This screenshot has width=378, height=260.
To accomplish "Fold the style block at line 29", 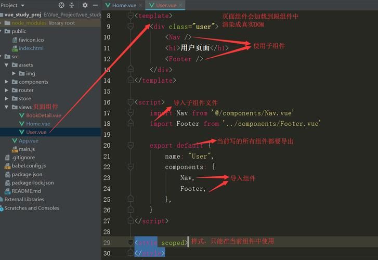I will (x=131, y=243).
